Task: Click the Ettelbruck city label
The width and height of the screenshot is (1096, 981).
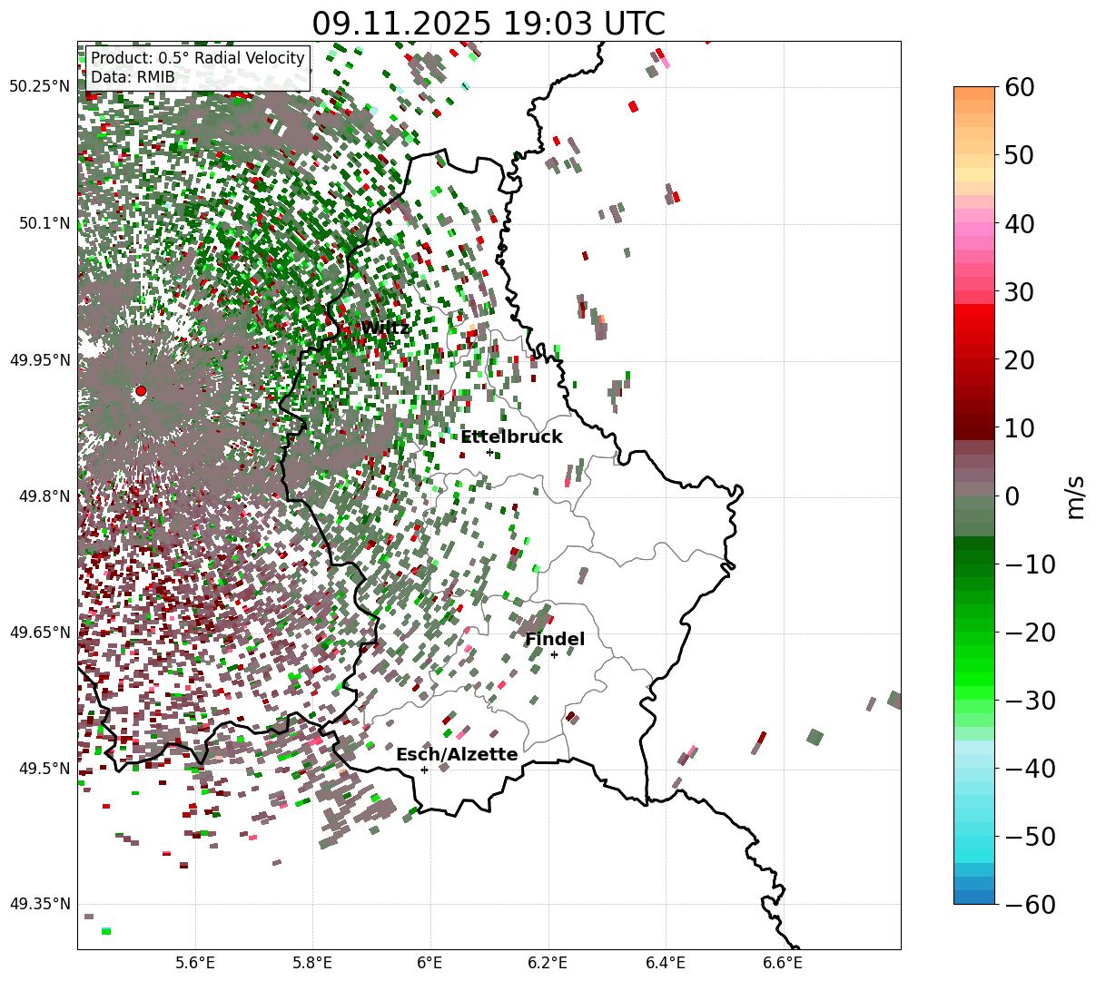Action: (511, 437)
